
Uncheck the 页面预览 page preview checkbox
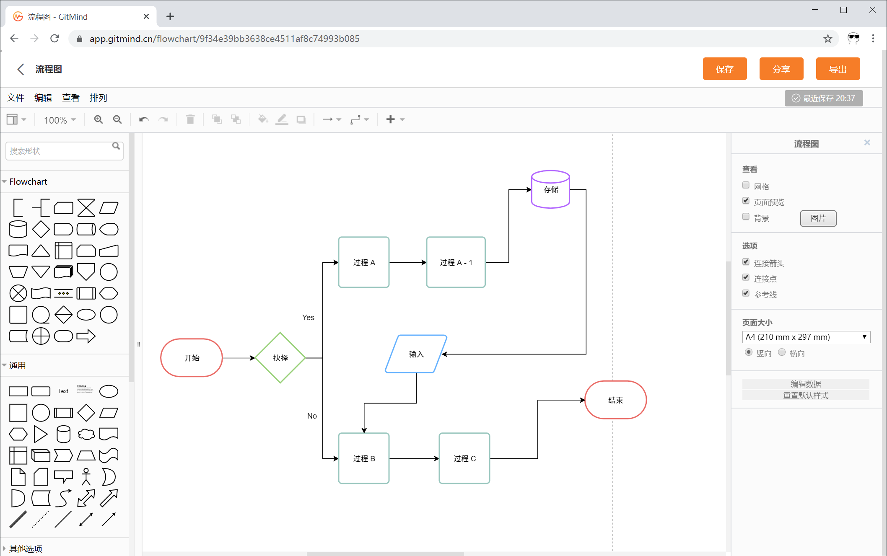tap(746, 201)
